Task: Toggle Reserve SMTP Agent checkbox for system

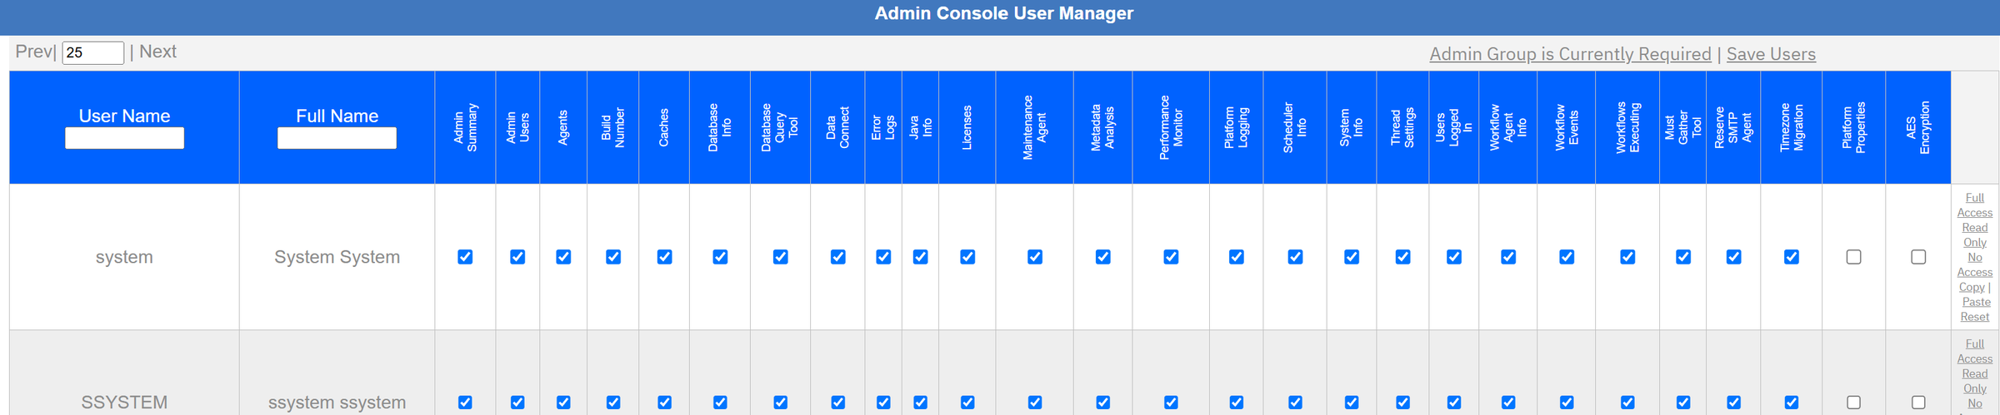Action: pos(1733,257)
